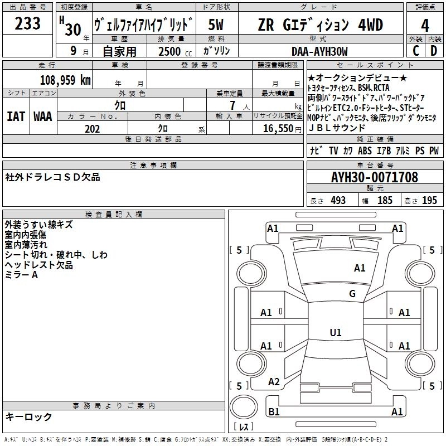446x446 pixels.
Task: Select the U1 roof dent mark
Action: coord(336,332)
